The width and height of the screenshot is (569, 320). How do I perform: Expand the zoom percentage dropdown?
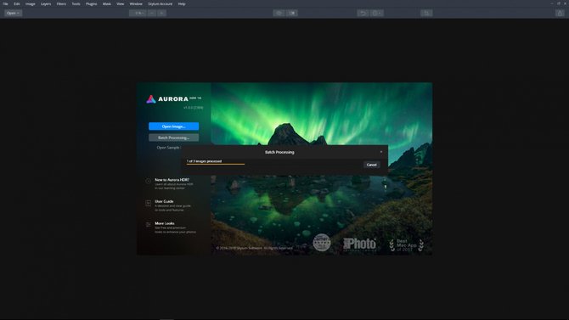(138, 13)
